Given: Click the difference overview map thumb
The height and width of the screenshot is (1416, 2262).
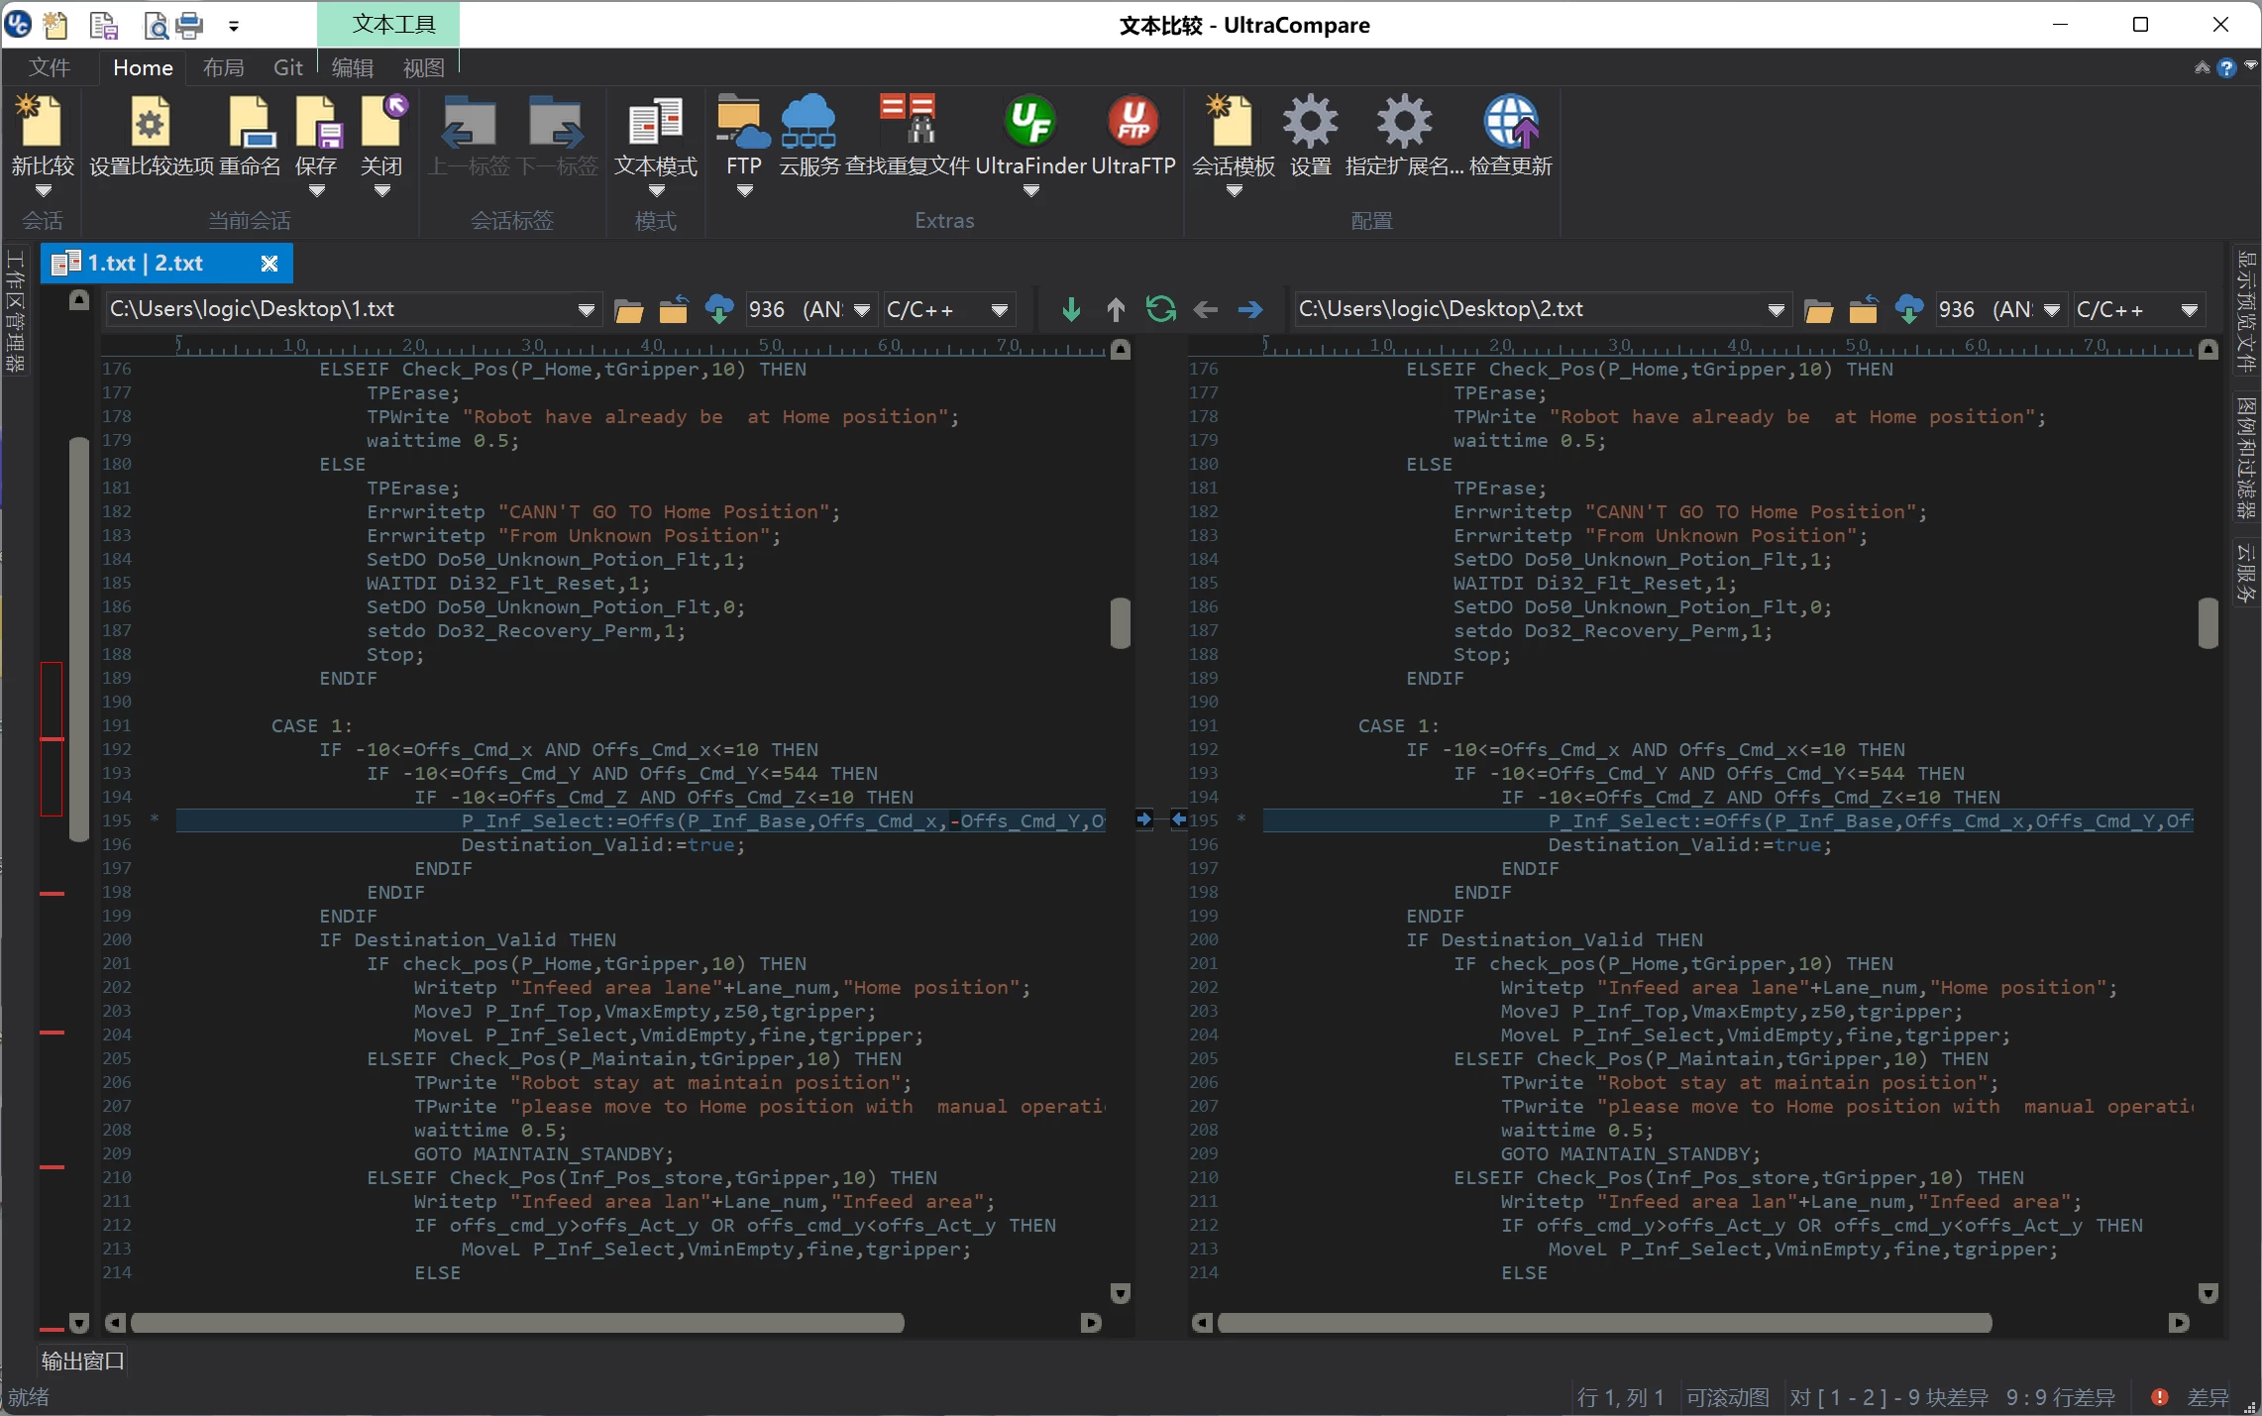Looking at the screenshot, I should [79, 639].
